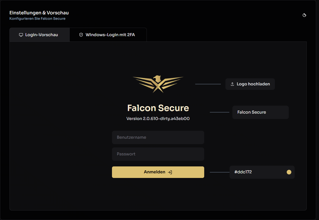Viewport: 319px width, 220px height.
Task: Focus the Passwort input field
Action: pos(158,154)
